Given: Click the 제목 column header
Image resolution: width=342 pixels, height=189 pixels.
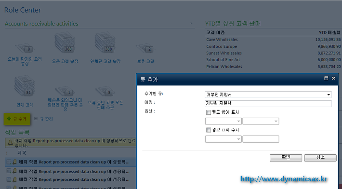Looking at the screenshot, I should click(x=22, y=153).
